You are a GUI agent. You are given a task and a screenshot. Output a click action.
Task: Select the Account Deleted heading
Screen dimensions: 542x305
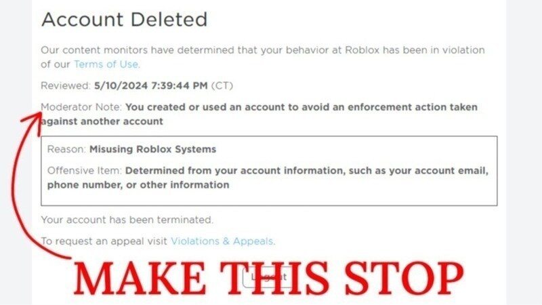tap(125, 20)
